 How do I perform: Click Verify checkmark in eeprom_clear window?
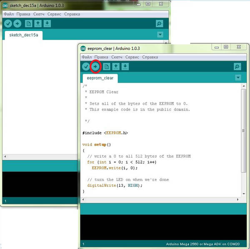tap(86, 67)
